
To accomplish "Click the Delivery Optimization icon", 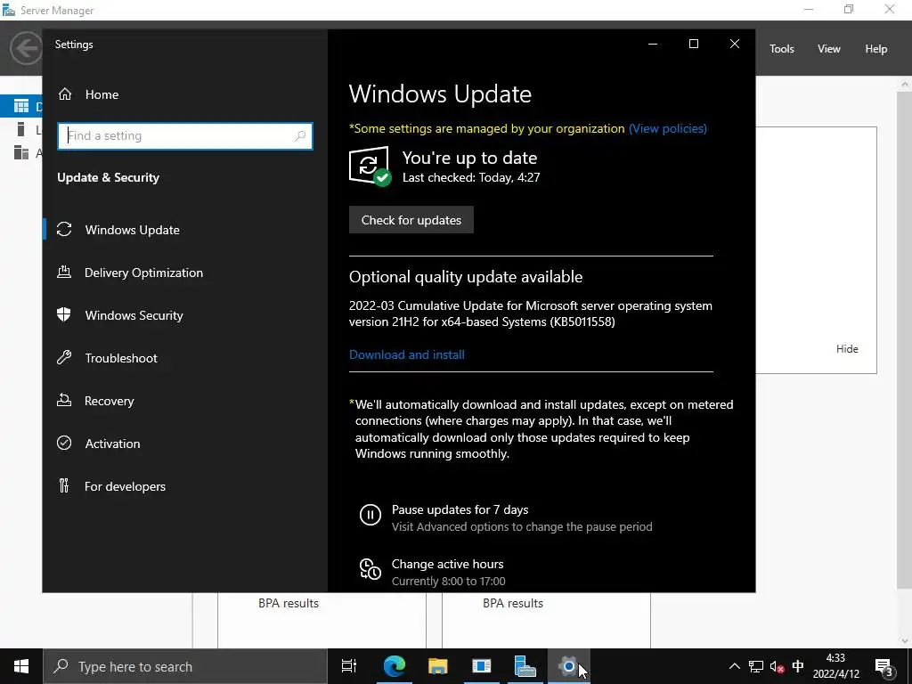I will coord(64,273).
